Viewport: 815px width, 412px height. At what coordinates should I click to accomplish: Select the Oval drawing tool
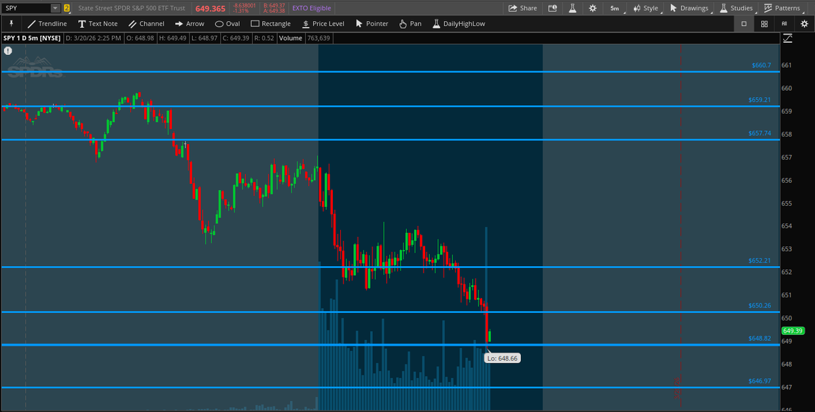pyautogui.click(x=227, y=23)
